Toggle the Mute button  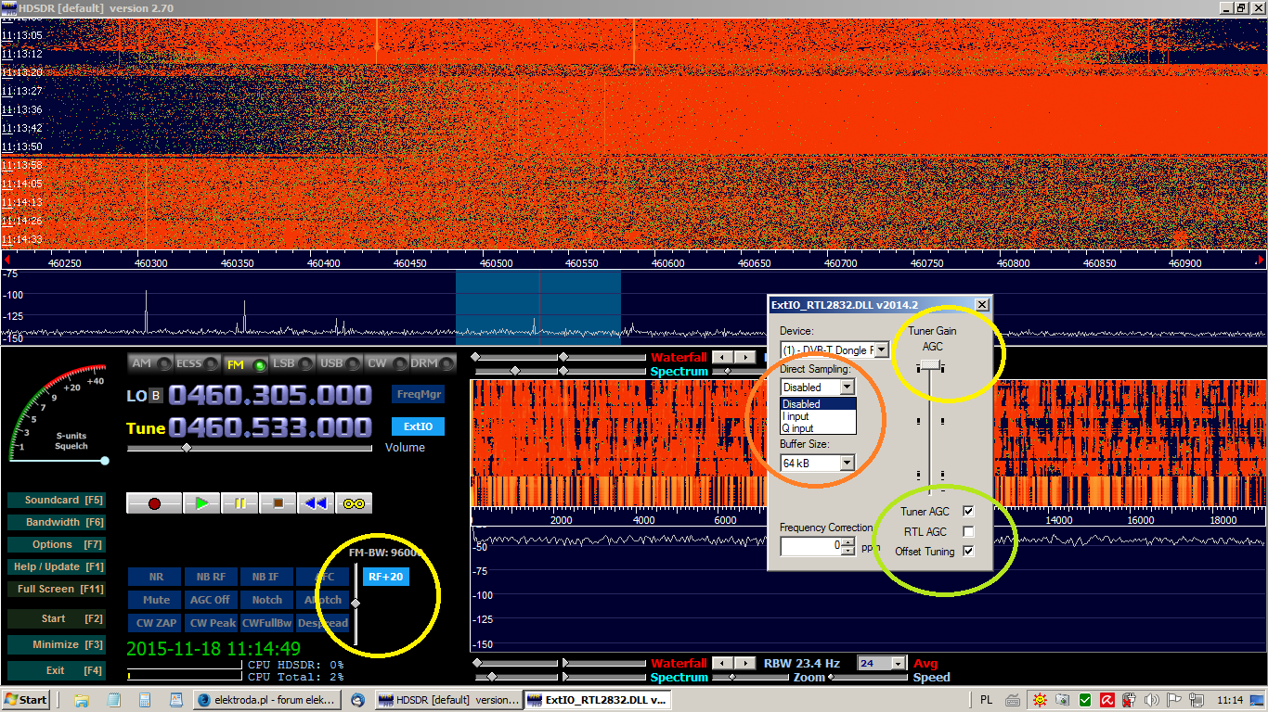pyautogui.click(x=156, y=600)
